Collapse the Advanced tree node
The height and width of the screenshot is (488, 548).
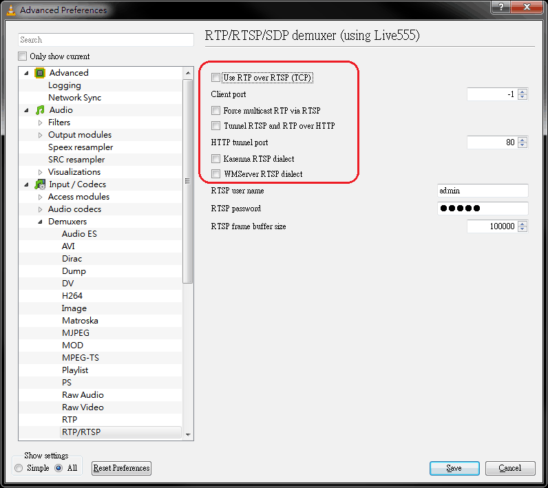[27, 73]
